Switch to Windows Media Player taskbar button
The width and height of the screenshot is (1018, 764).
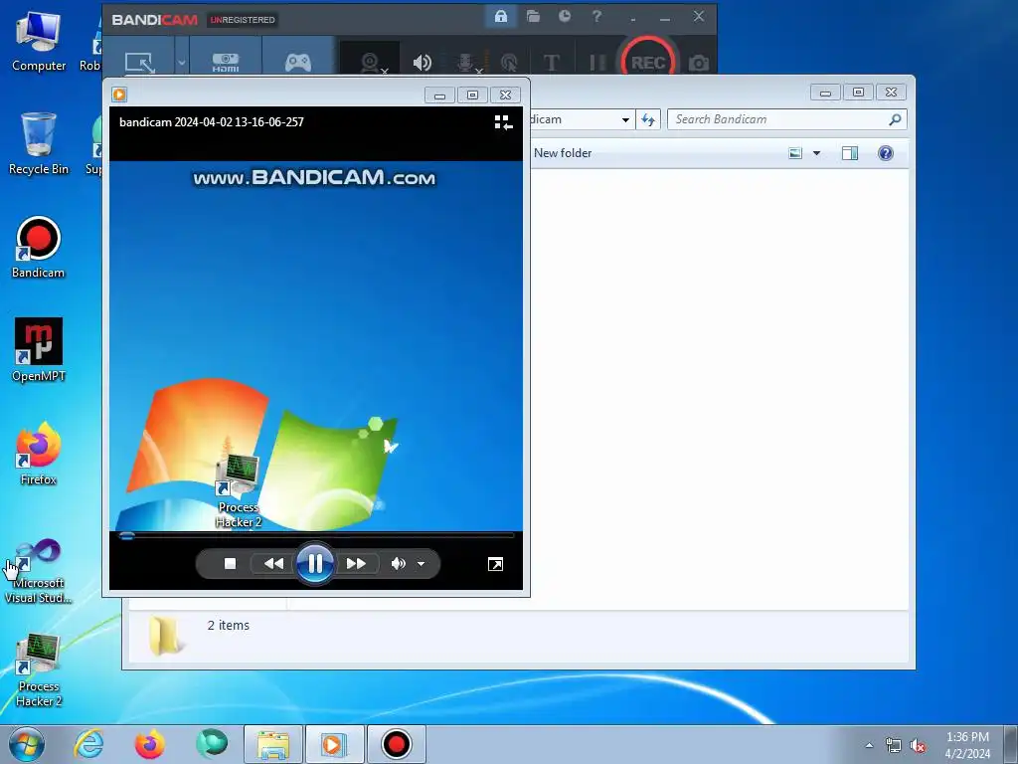coord(334,744)
